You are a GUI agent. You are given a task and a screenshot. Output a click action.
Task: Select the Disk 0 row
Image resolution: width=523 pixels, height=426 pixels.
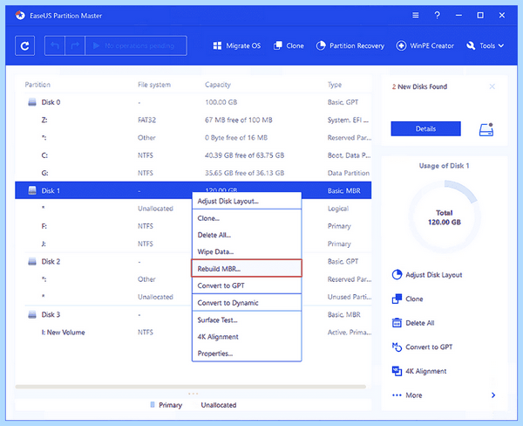[x=194, y=102]
